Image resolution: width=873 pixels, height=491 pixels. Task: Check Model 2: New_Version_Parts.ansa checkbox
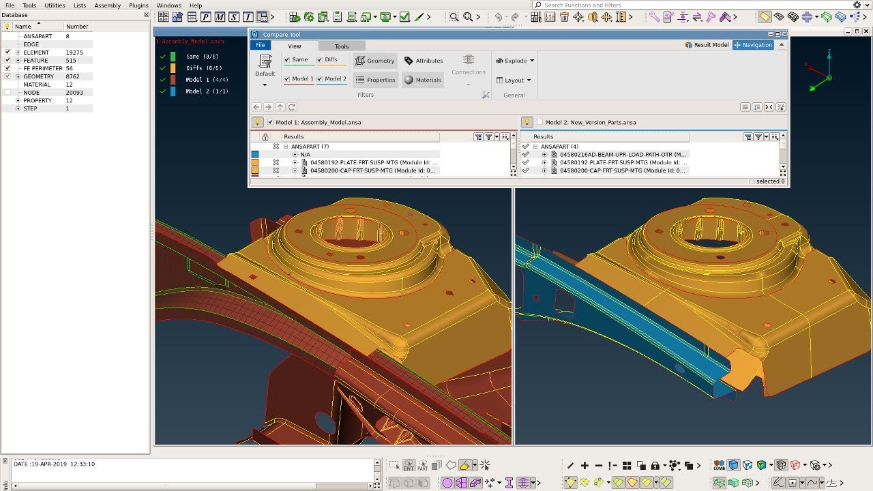pyautogui.click(x=540, y=122)
